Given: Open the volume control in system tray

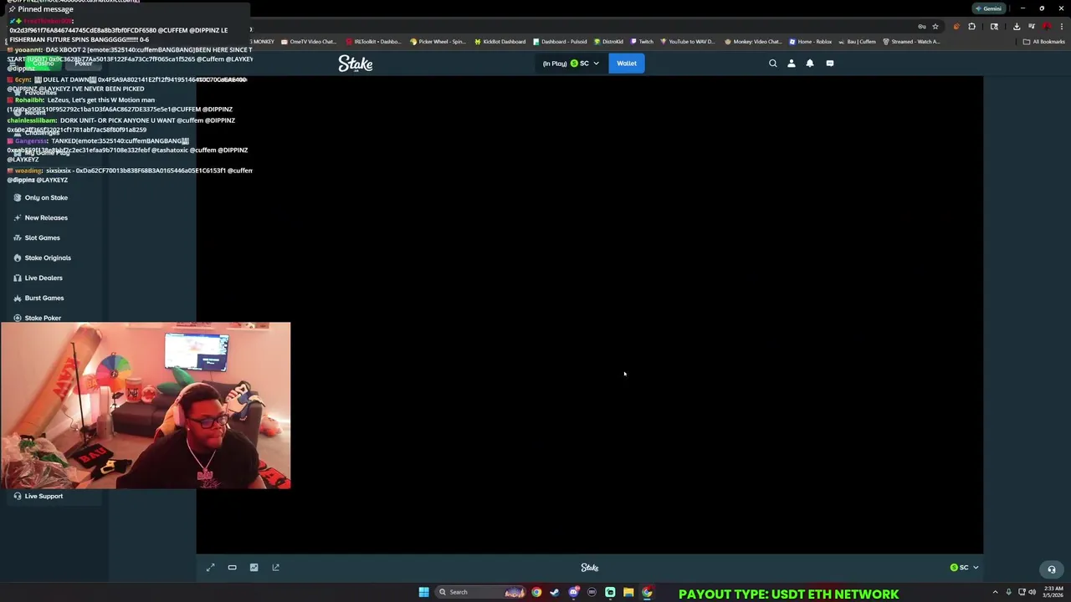Looking at the screenshot, I should pyautogui.click(x=1033, y=592).
